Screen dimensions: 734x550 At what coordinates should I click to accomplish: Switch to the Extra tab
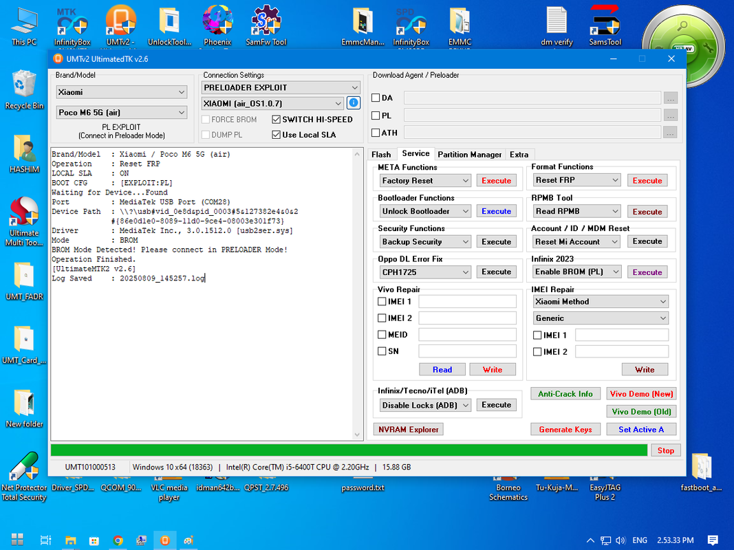519,154
